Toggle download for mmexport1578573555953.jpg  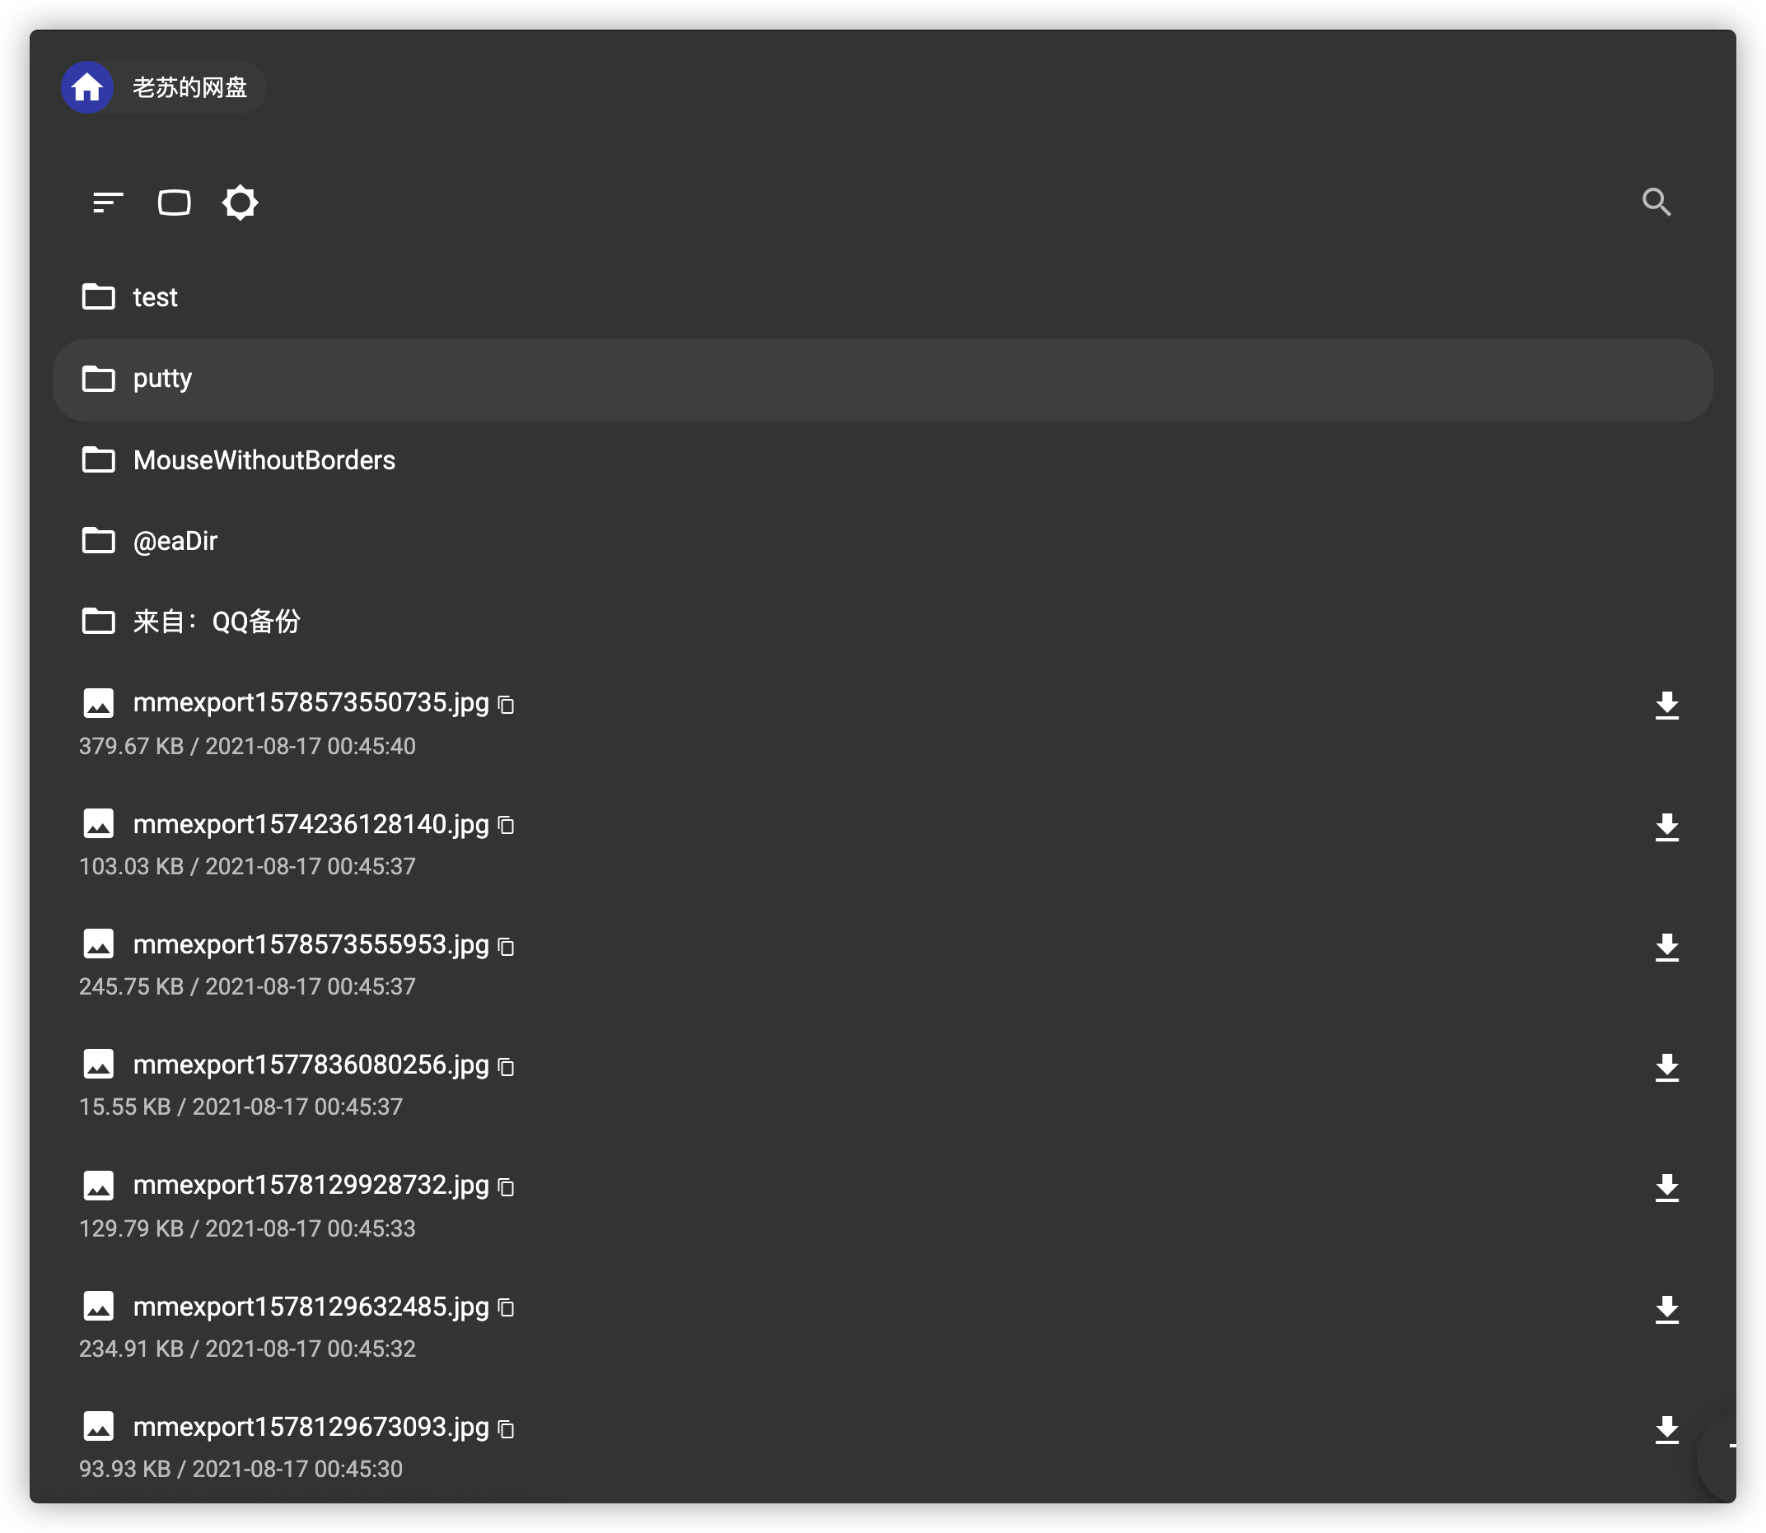point(1666,946)
